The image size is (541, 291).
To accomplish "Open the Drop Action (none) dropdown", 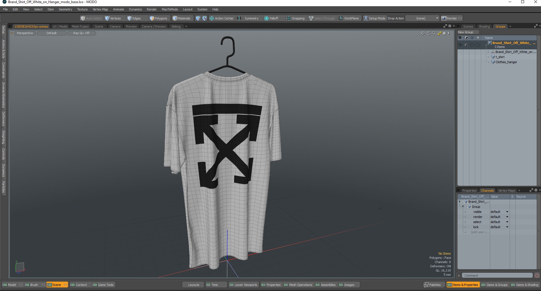I will [x=422, y=18].
